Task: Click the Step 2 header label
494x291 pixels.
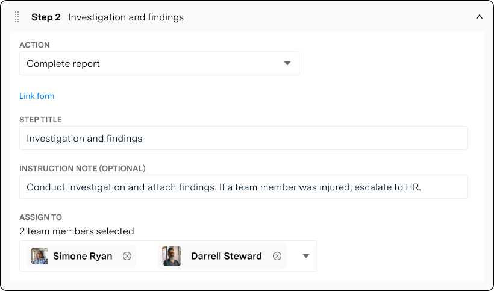Action: 46,17
